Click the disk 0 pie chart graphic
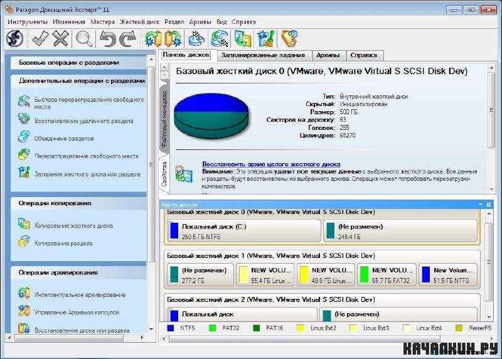This screenshot has height=359, width=502. [x=211, y=115]
